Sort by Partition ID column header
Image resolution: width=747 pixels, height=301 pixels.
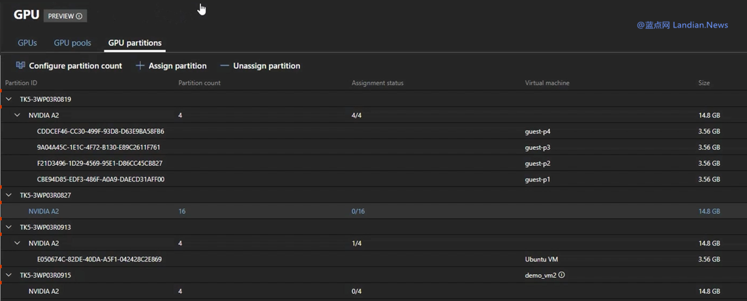22,83
